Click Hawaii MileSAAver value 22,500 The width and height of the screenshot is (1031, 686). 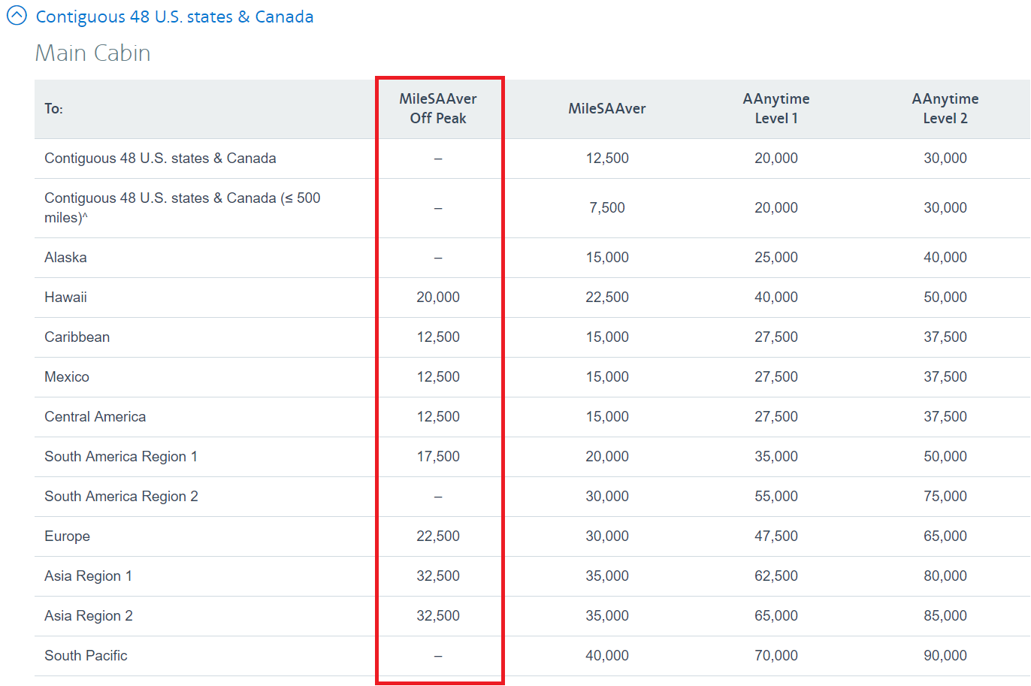click(607, 298)
